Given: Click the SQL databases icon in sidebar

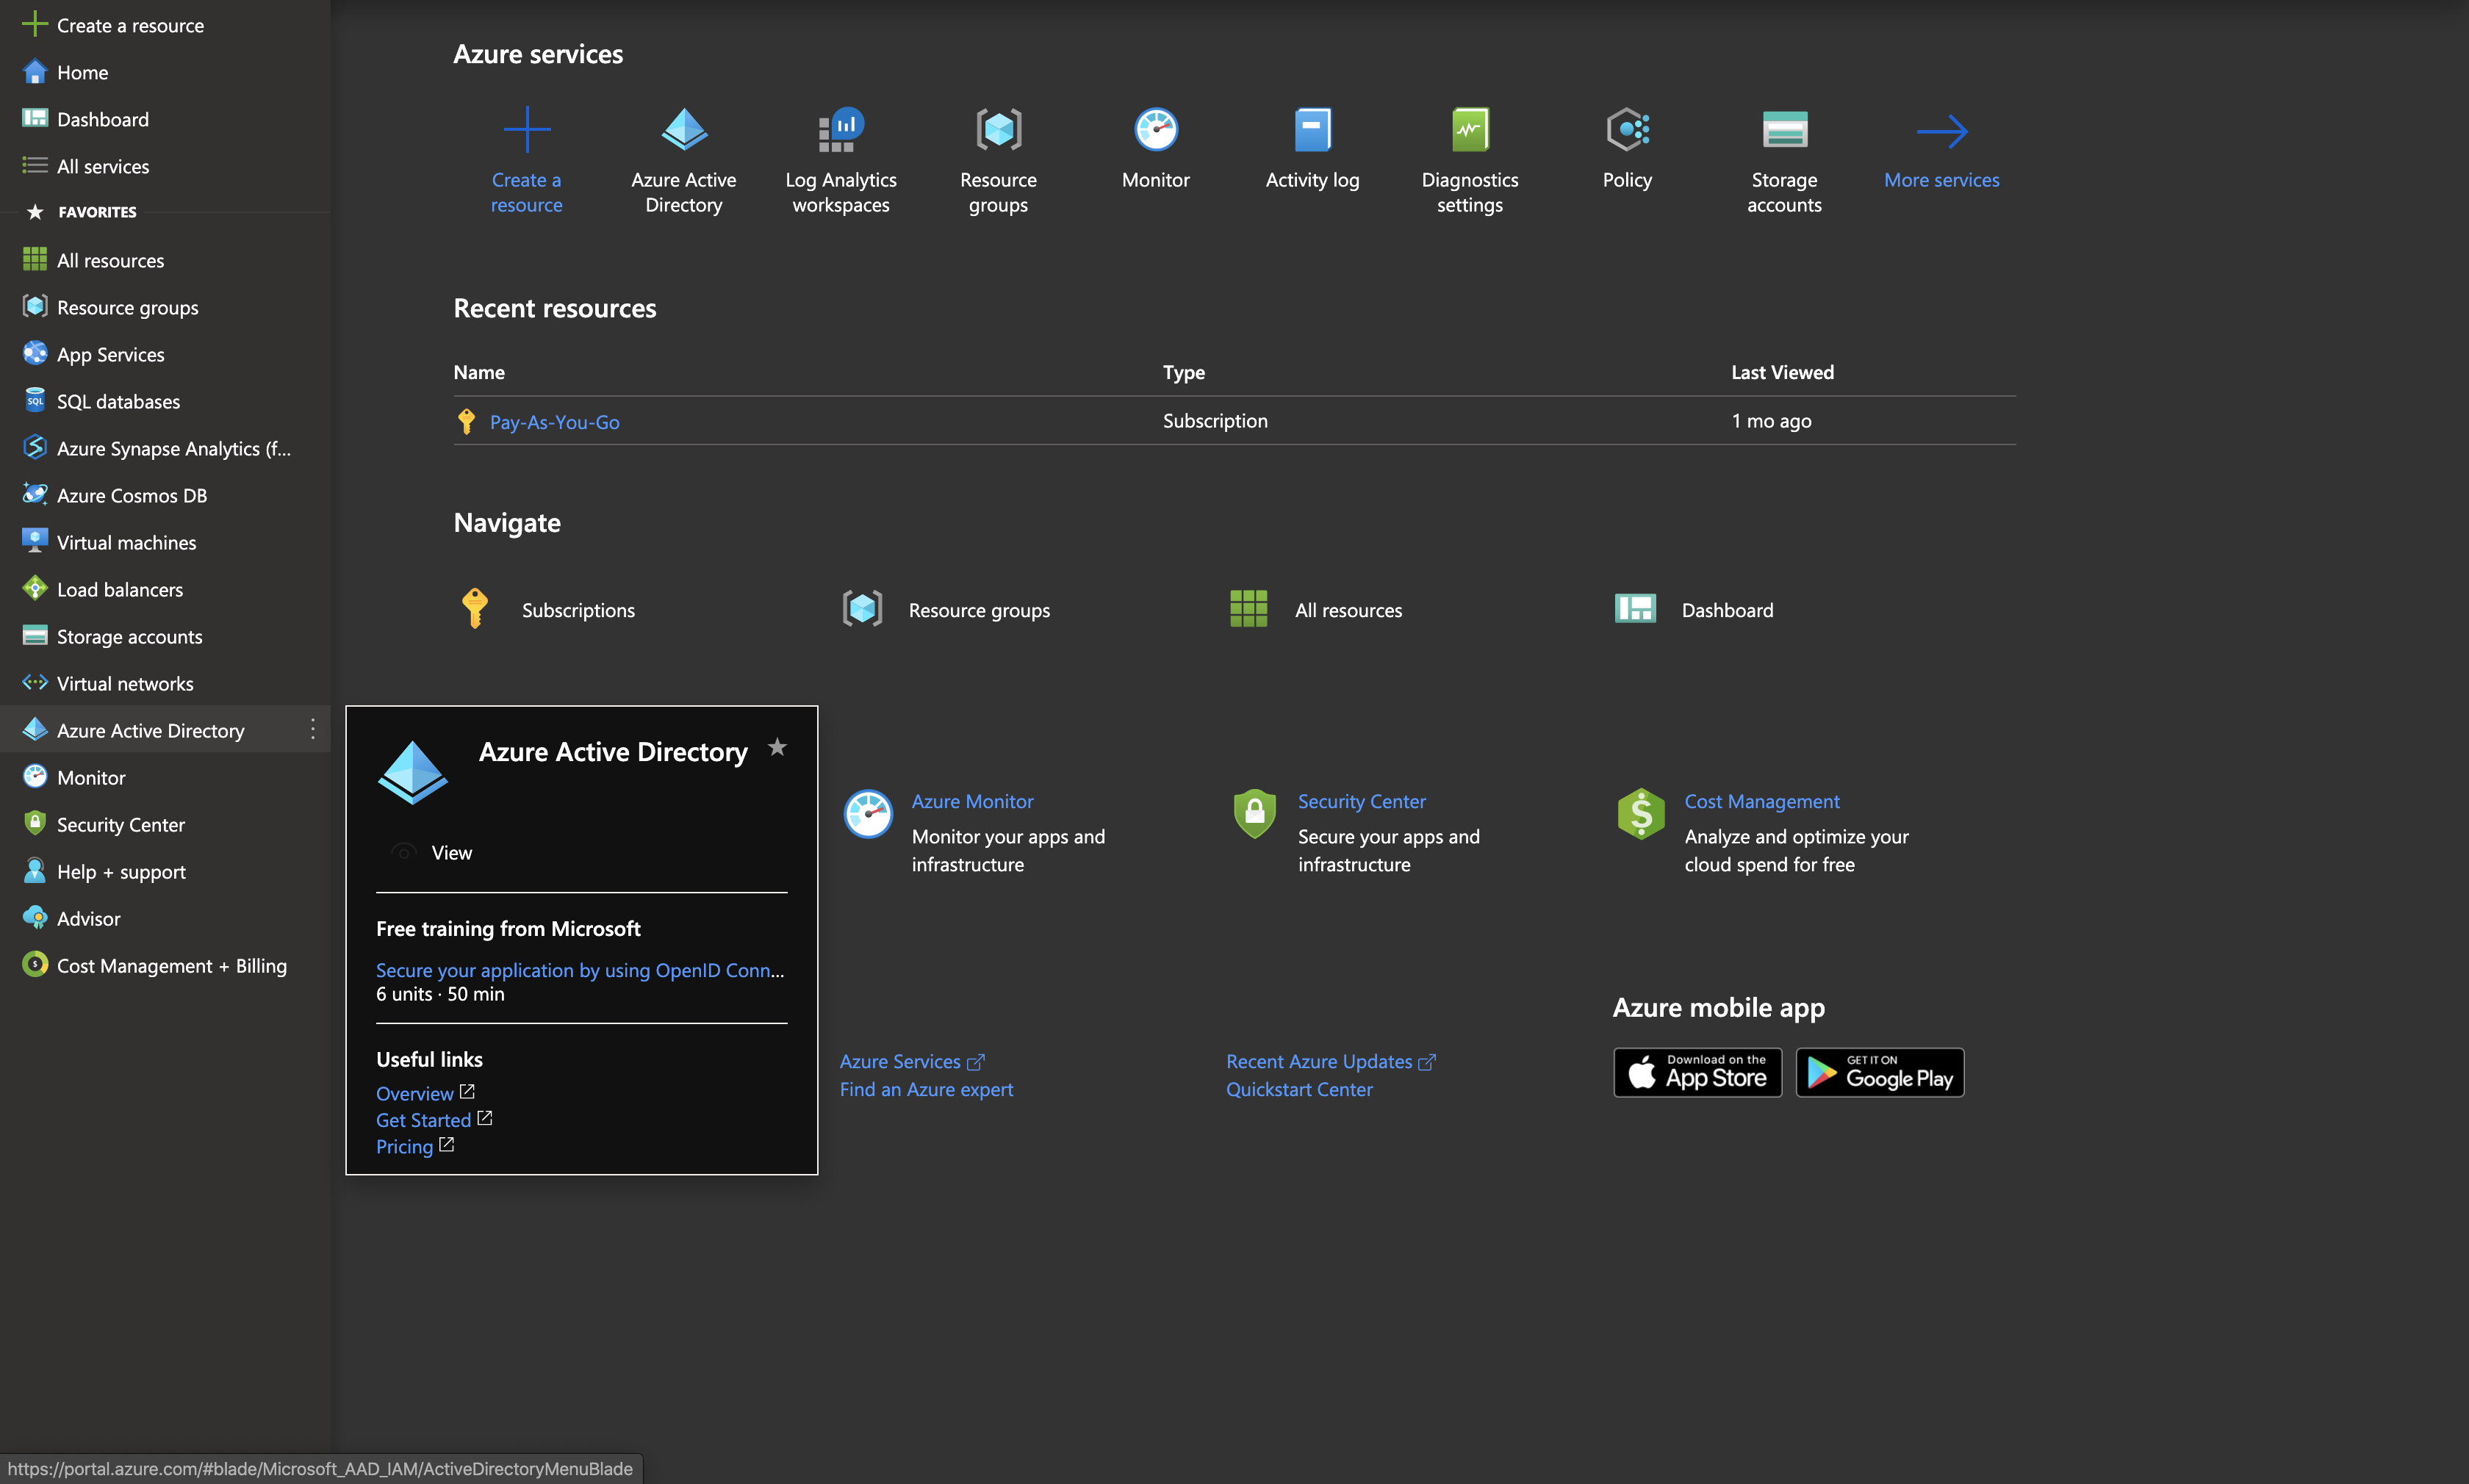Looking at the screenshot, I should 35,401.
